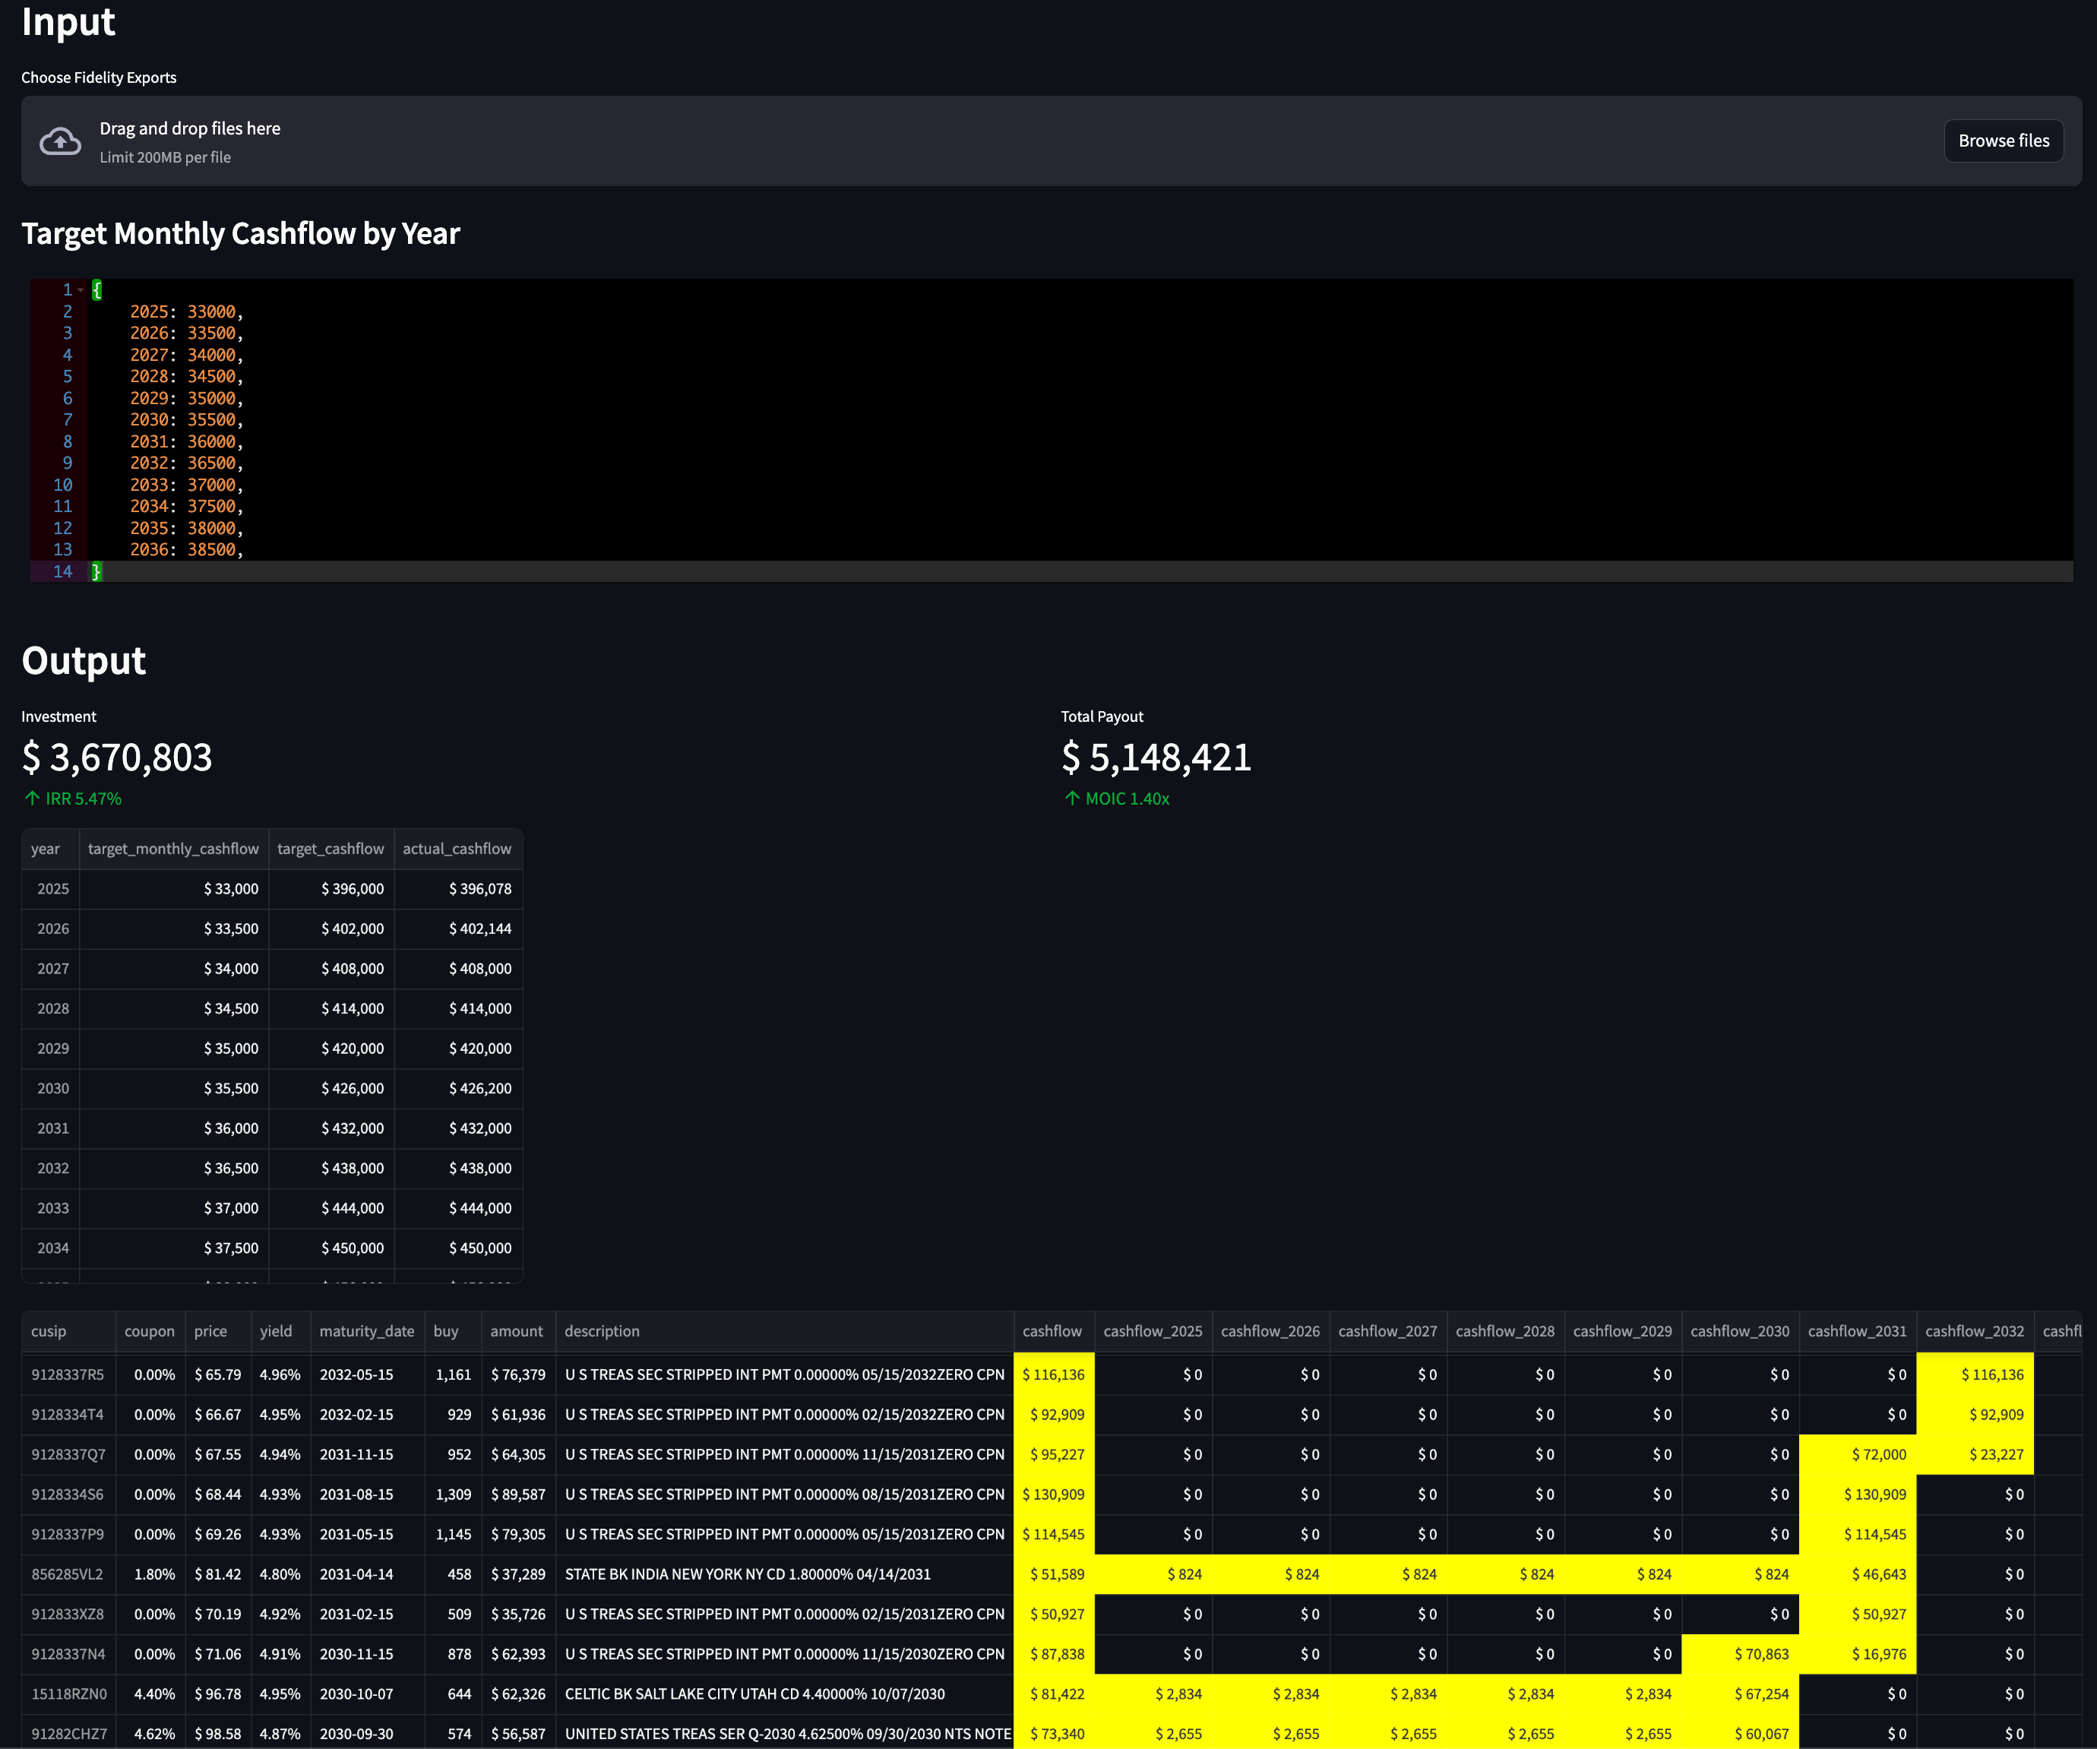Click highlighted cashflow_2032 cell $ 23,227
Screen dimensions: 2097x1749
[1975, 1454]
